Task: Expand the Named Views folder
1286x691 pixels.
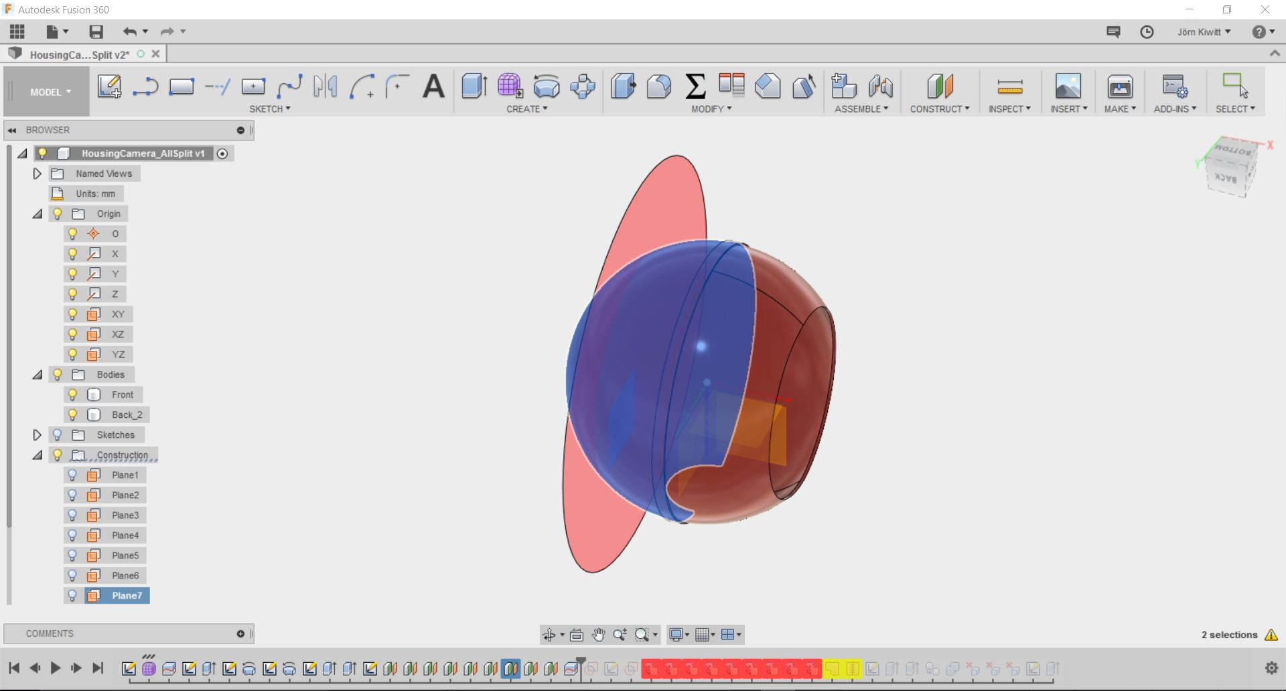Action: (38, 173)
